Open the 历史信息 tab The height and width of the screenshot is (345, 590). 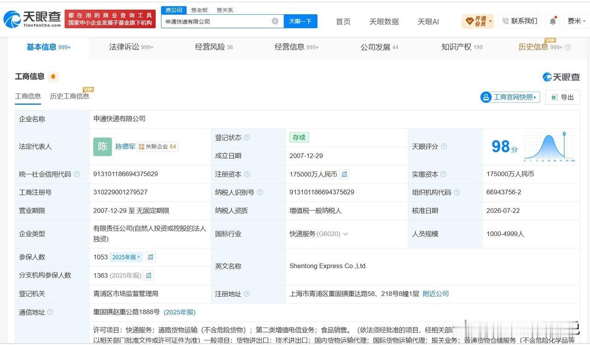pyautogui.click(x=540, y=47)
